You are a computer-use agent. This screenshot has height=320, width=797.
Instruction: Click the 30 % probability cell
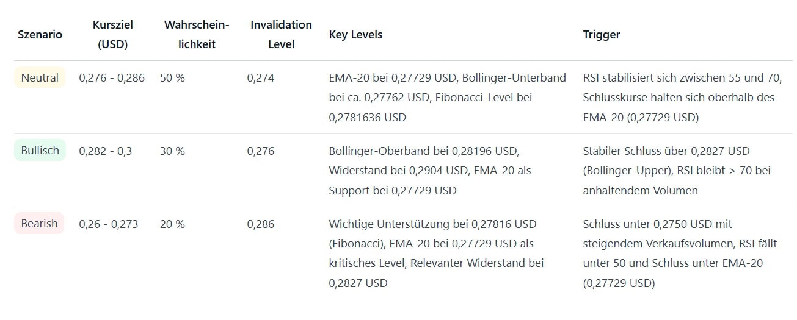[172, 151]
